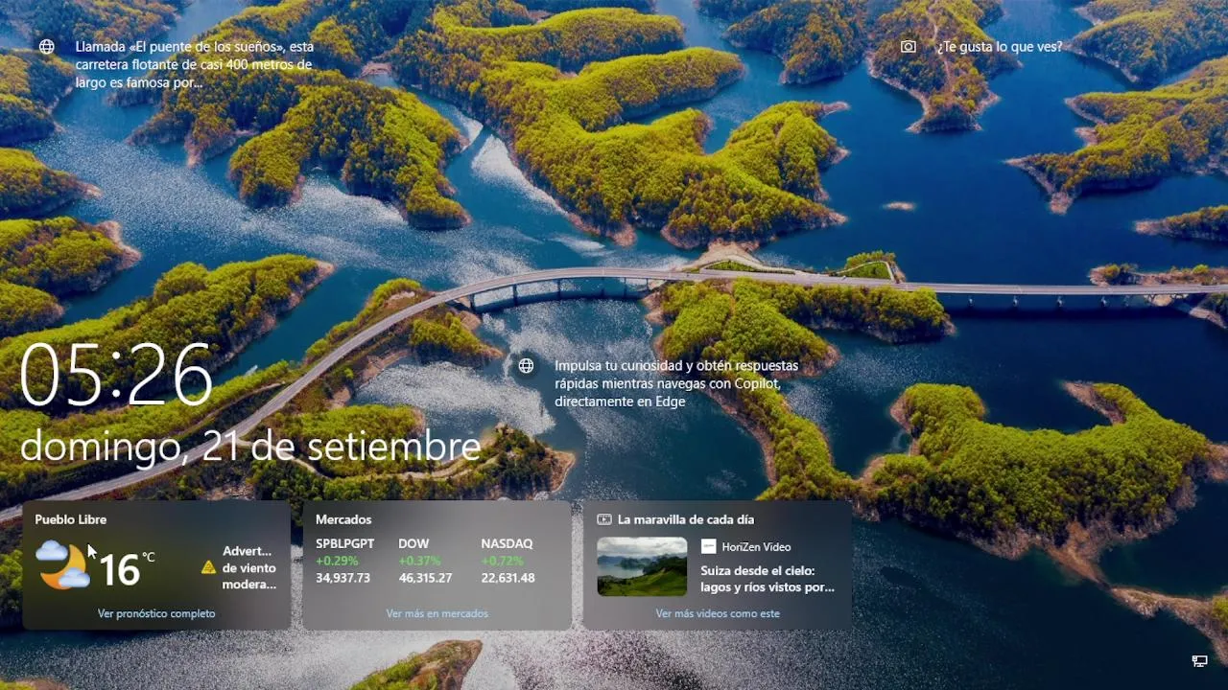
Task: Open the 'El puente de los sueños' description text
Action: coord(195,64)
